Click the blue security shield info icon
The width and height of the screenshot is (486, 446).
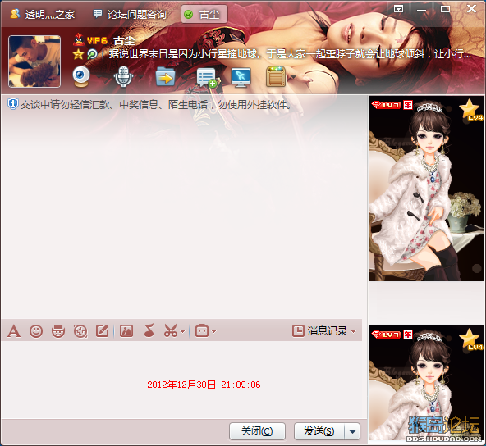pyautogui.click(x=12, y=104)
